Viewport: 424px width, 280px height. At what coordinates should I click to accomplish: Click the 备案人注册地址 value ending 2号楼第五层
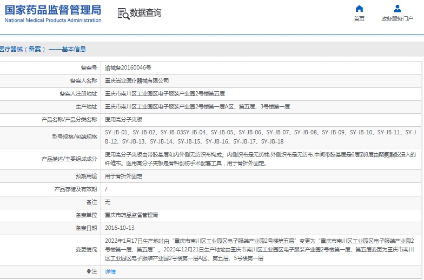pyautogui.click(x=165, y=94)
